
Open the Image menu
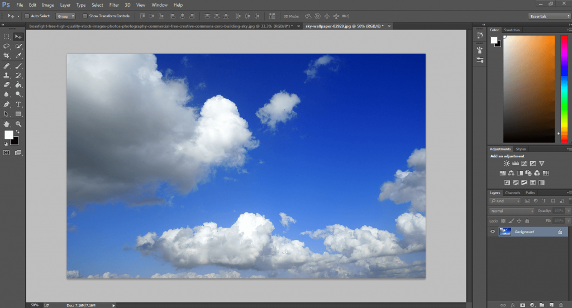[x=48, y=5]
